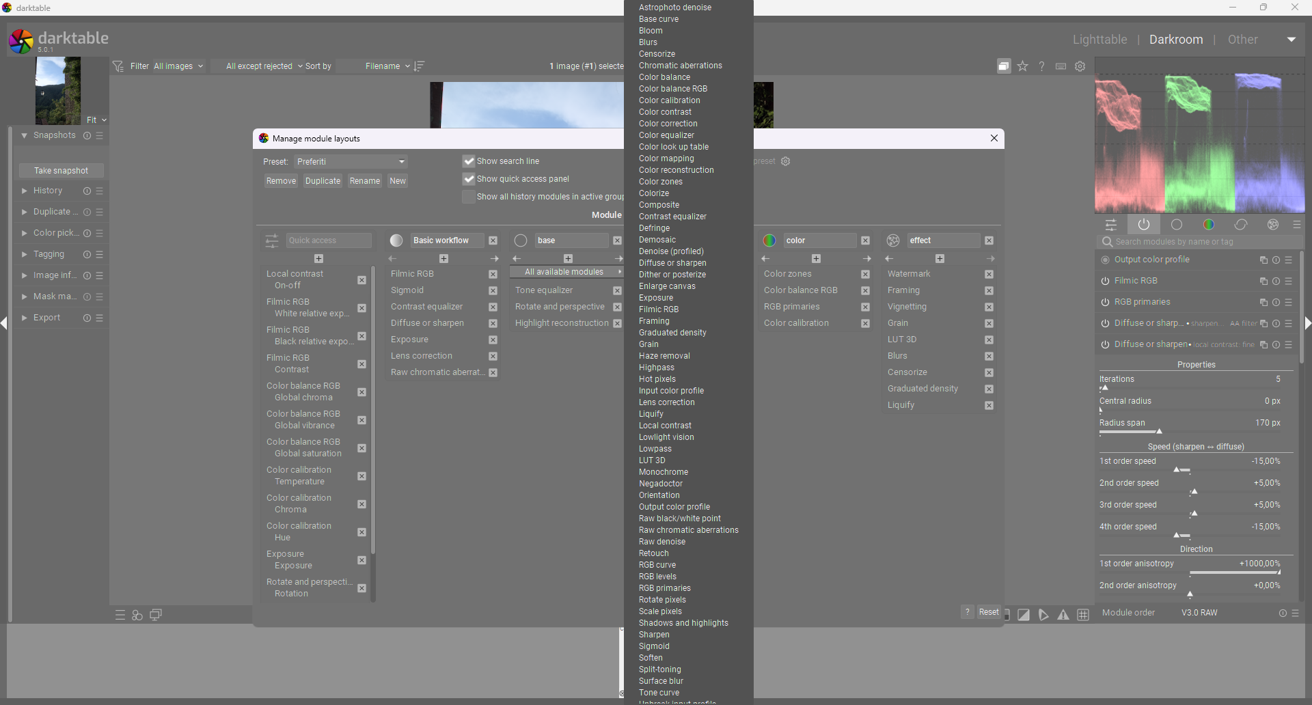Show active modules only

point(1144,224)
